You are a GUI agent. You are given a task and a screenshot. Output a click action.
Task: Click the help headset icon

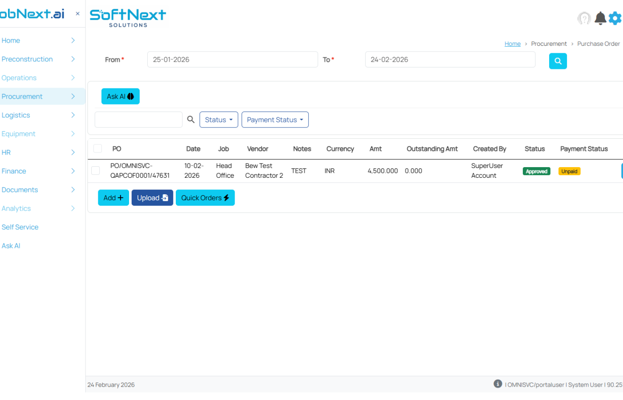click(584, 18)
